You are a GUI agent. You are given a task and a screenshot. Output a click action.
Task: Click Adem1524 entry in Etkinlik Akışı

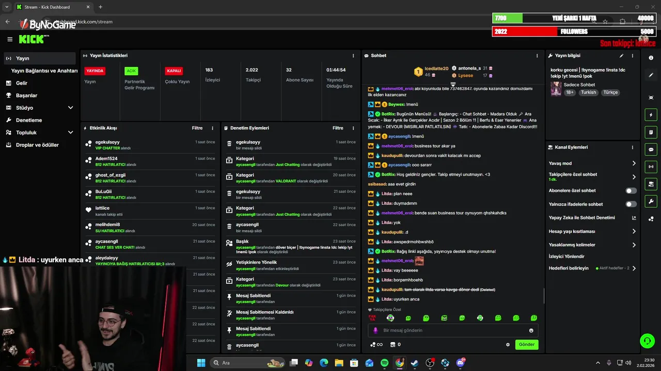click(x=150, y=161)
